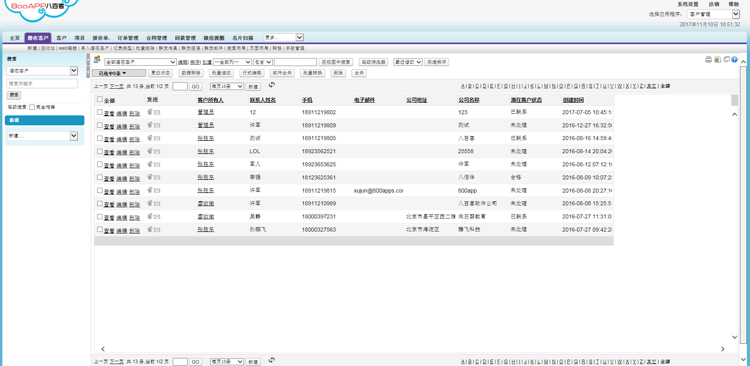Viewport: 750px width, 366px height.
Task: Click the envelope icon in the LOL row
Action: 157,152
